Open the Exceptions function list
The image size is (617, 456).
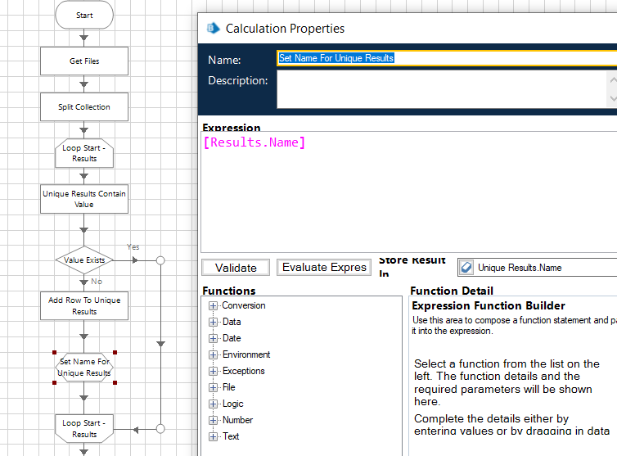[214, 371]
